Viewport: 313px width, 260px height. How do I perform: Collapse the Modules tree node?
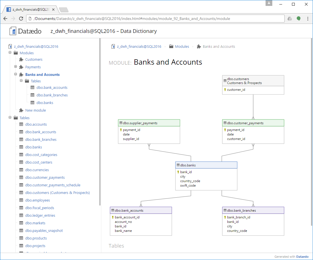10,53
